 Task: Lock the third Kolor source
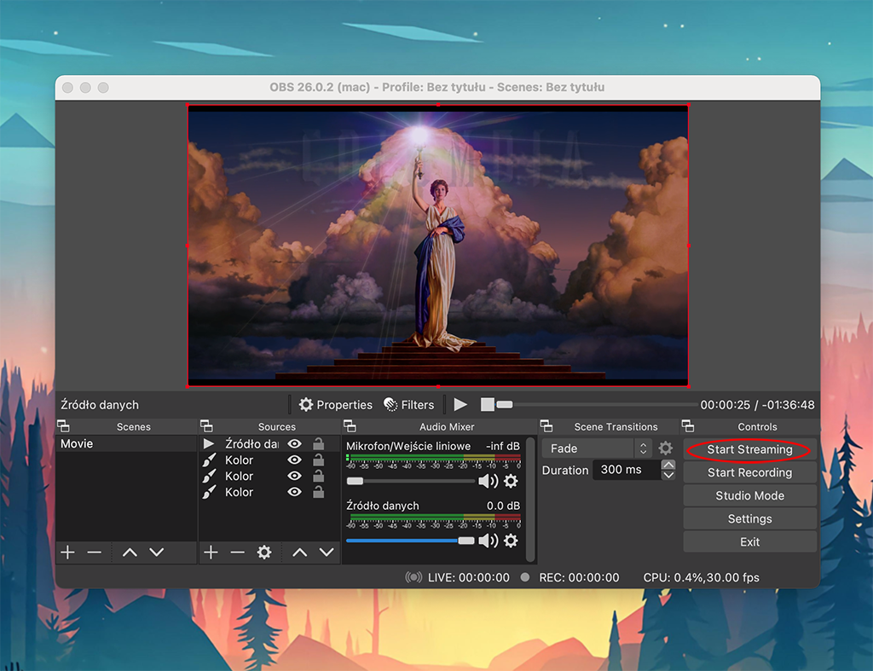[319, 492]
